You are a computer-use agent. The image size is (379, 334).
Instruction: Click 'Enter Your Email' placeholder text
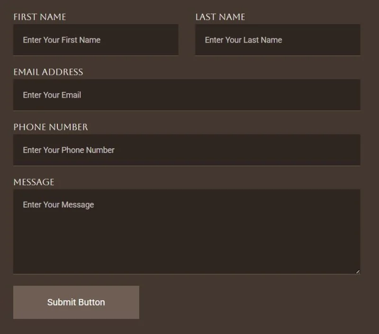click(52, 95)
